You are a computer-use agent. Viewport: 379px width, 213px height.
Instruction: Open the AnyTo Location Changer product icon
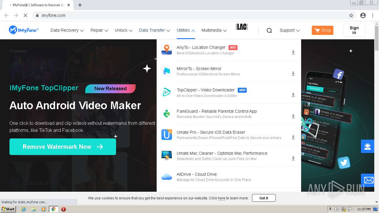[x=167, y=50]
